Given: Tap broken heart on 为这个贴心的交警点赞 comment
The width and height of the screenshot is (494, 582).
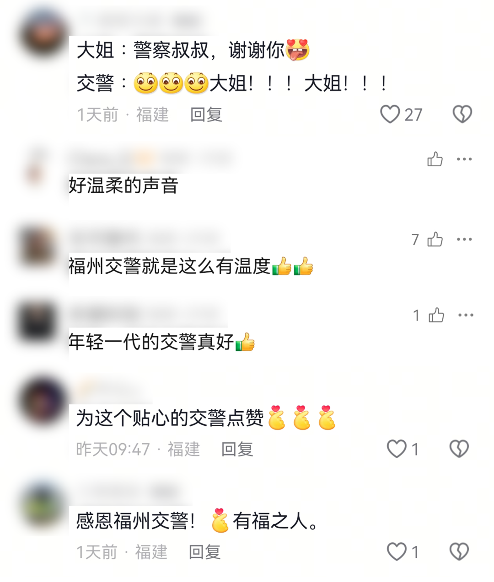Looking at the screenshot, I should [459, 449].
